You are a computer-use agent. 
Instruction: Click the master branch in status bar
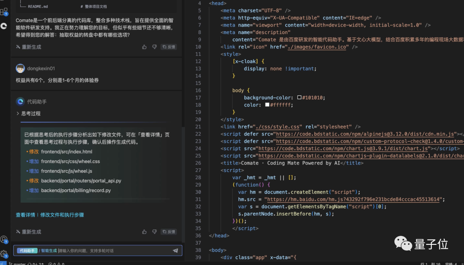(19, 264)
